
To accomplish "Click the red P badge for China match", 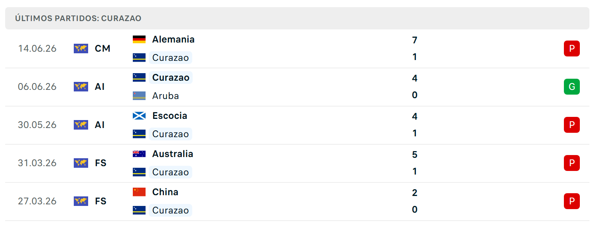I will [571, 201].
